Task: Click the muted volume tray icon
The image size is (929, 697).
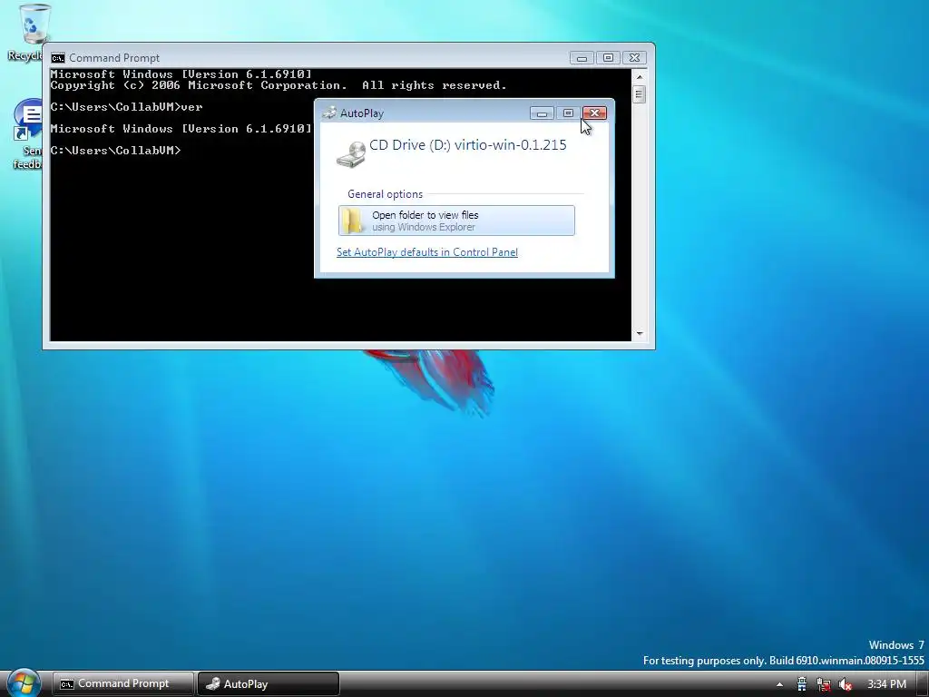Action: pos(846,684)
